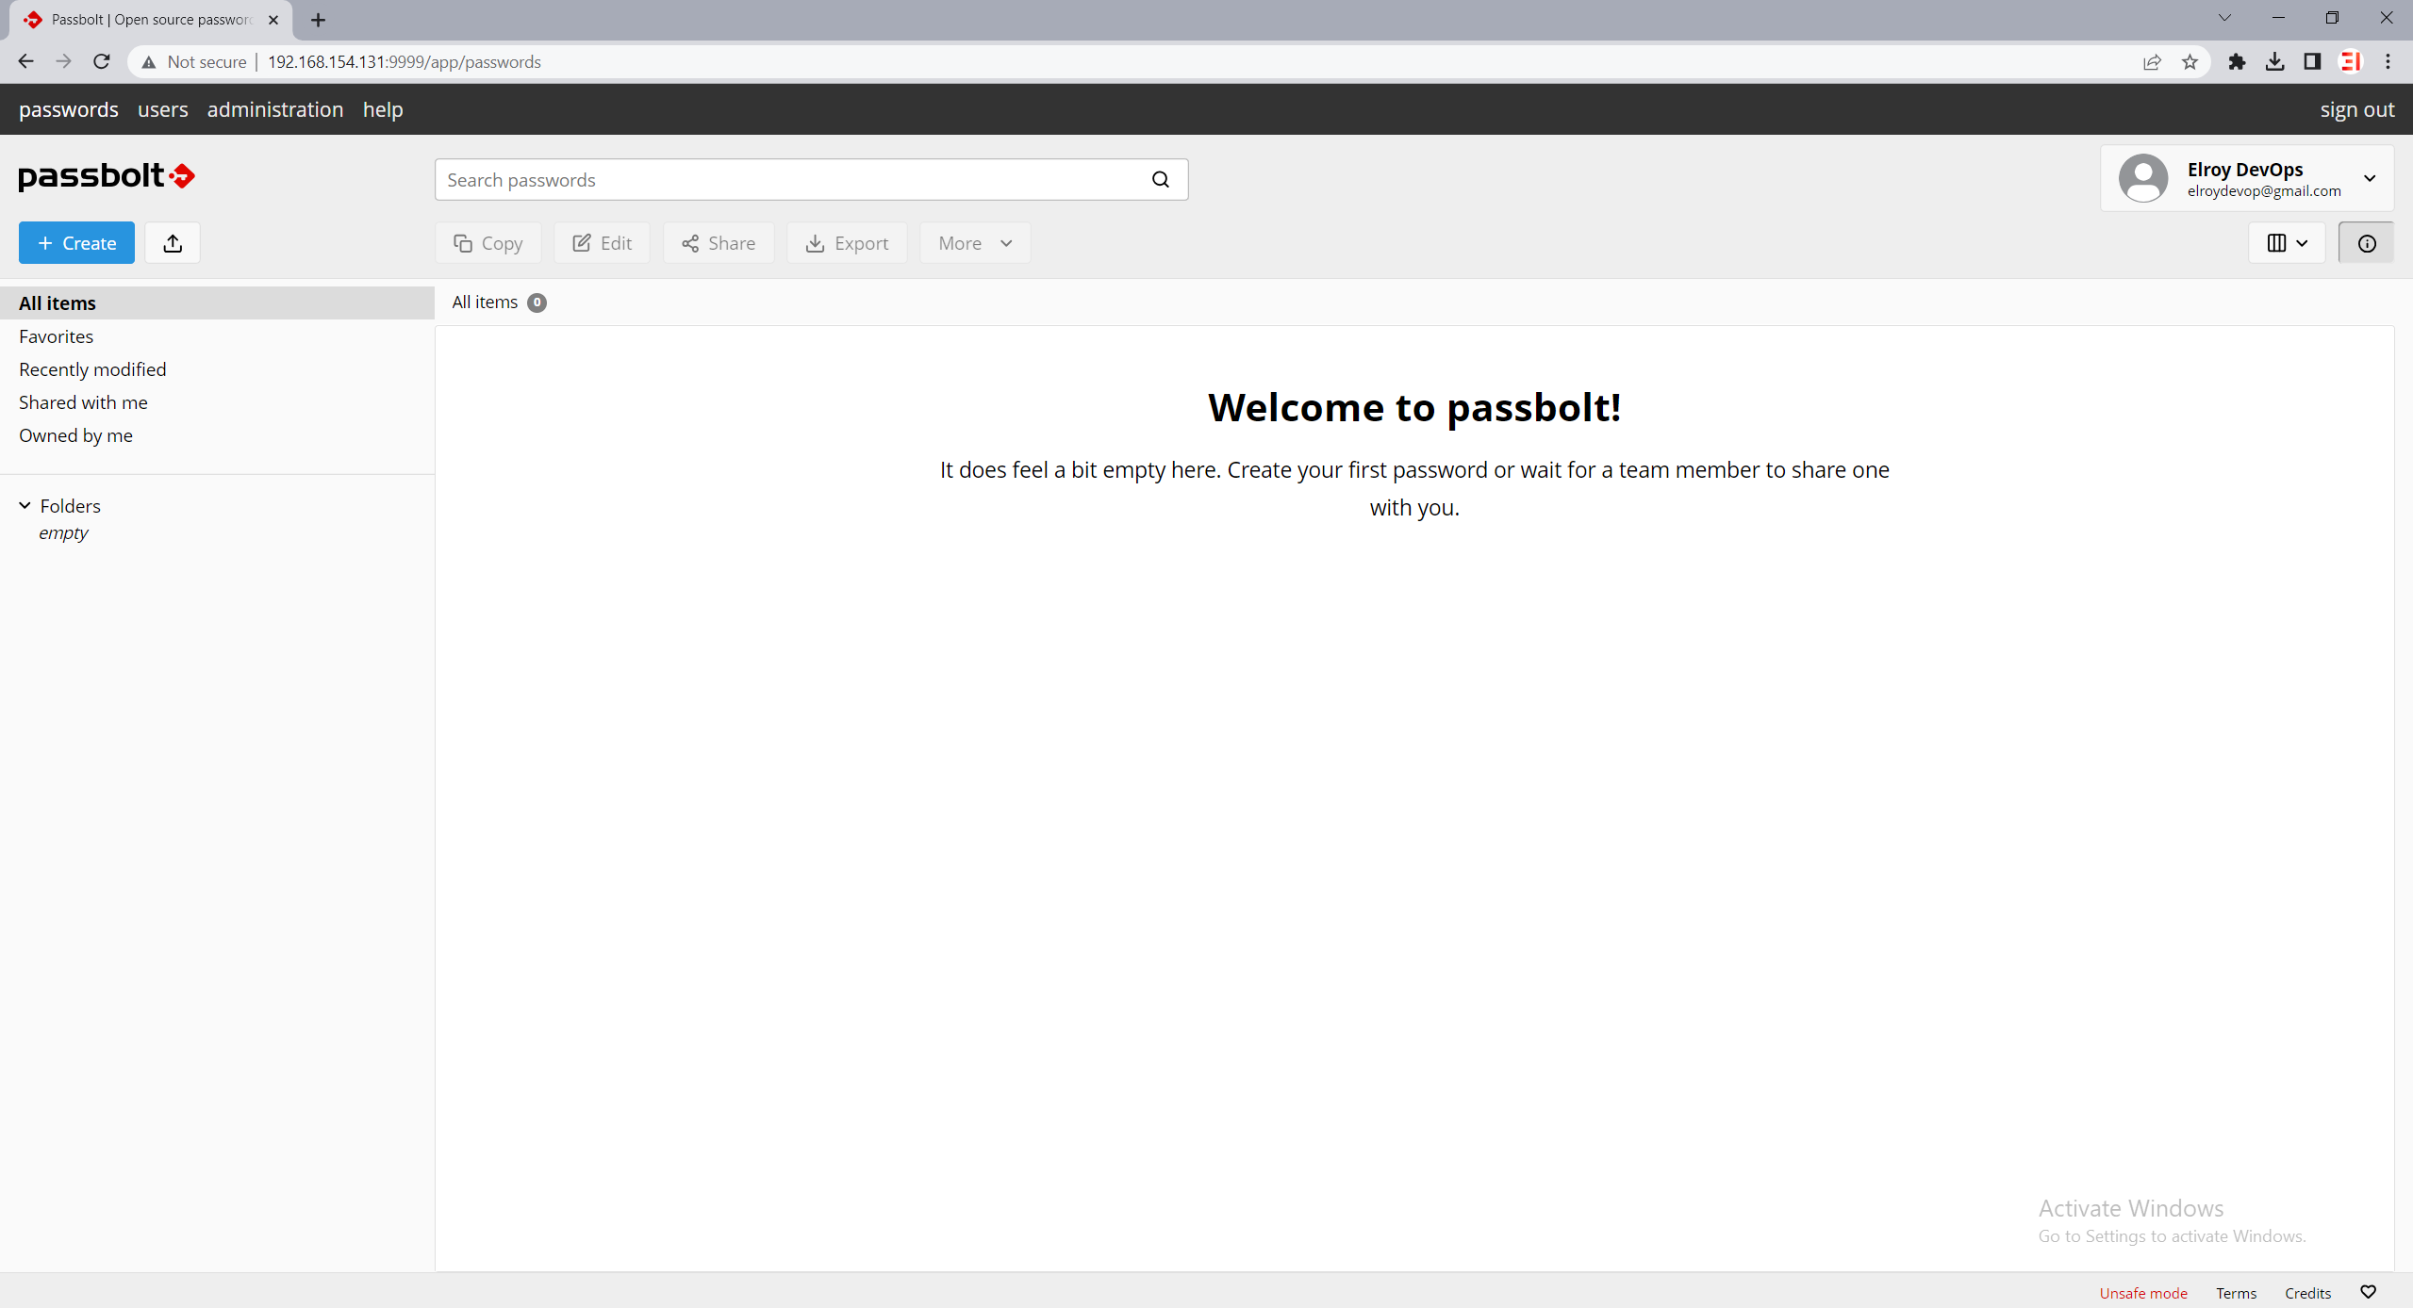Click the Share button

click(719, 243)
